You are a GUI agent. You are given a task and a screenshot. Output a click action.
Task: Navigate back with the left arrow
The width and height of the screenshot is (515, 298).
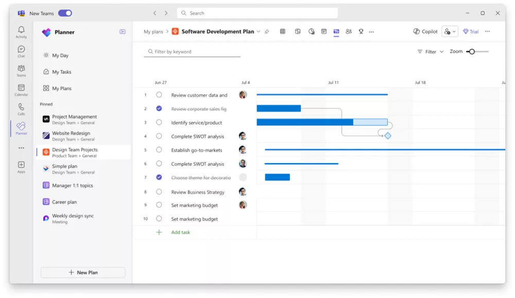click(x=154, y=13)
